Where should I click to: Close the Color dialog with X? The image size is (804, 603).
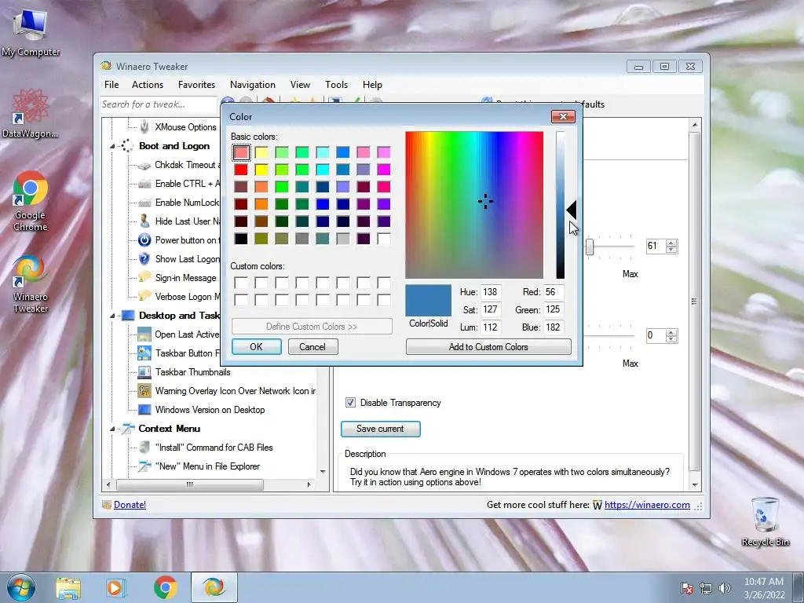pyautogui.click(x=563, y=116)
